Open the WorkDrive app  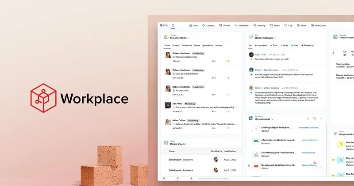click(x=318, y=26)
